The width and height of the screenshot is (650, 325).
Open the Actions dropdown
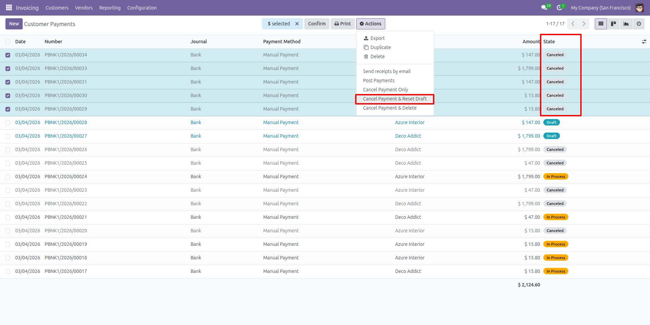(x=370, y=24)
